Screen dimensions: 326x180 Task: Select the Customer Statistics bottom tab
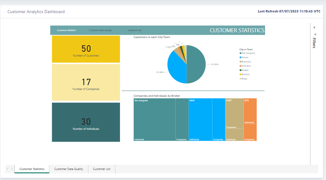click(32, 169)
